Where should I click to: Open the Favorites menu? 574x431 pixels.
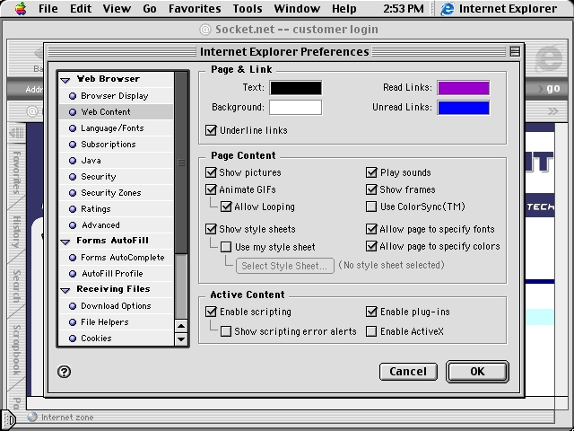click(x=195, y=8)
